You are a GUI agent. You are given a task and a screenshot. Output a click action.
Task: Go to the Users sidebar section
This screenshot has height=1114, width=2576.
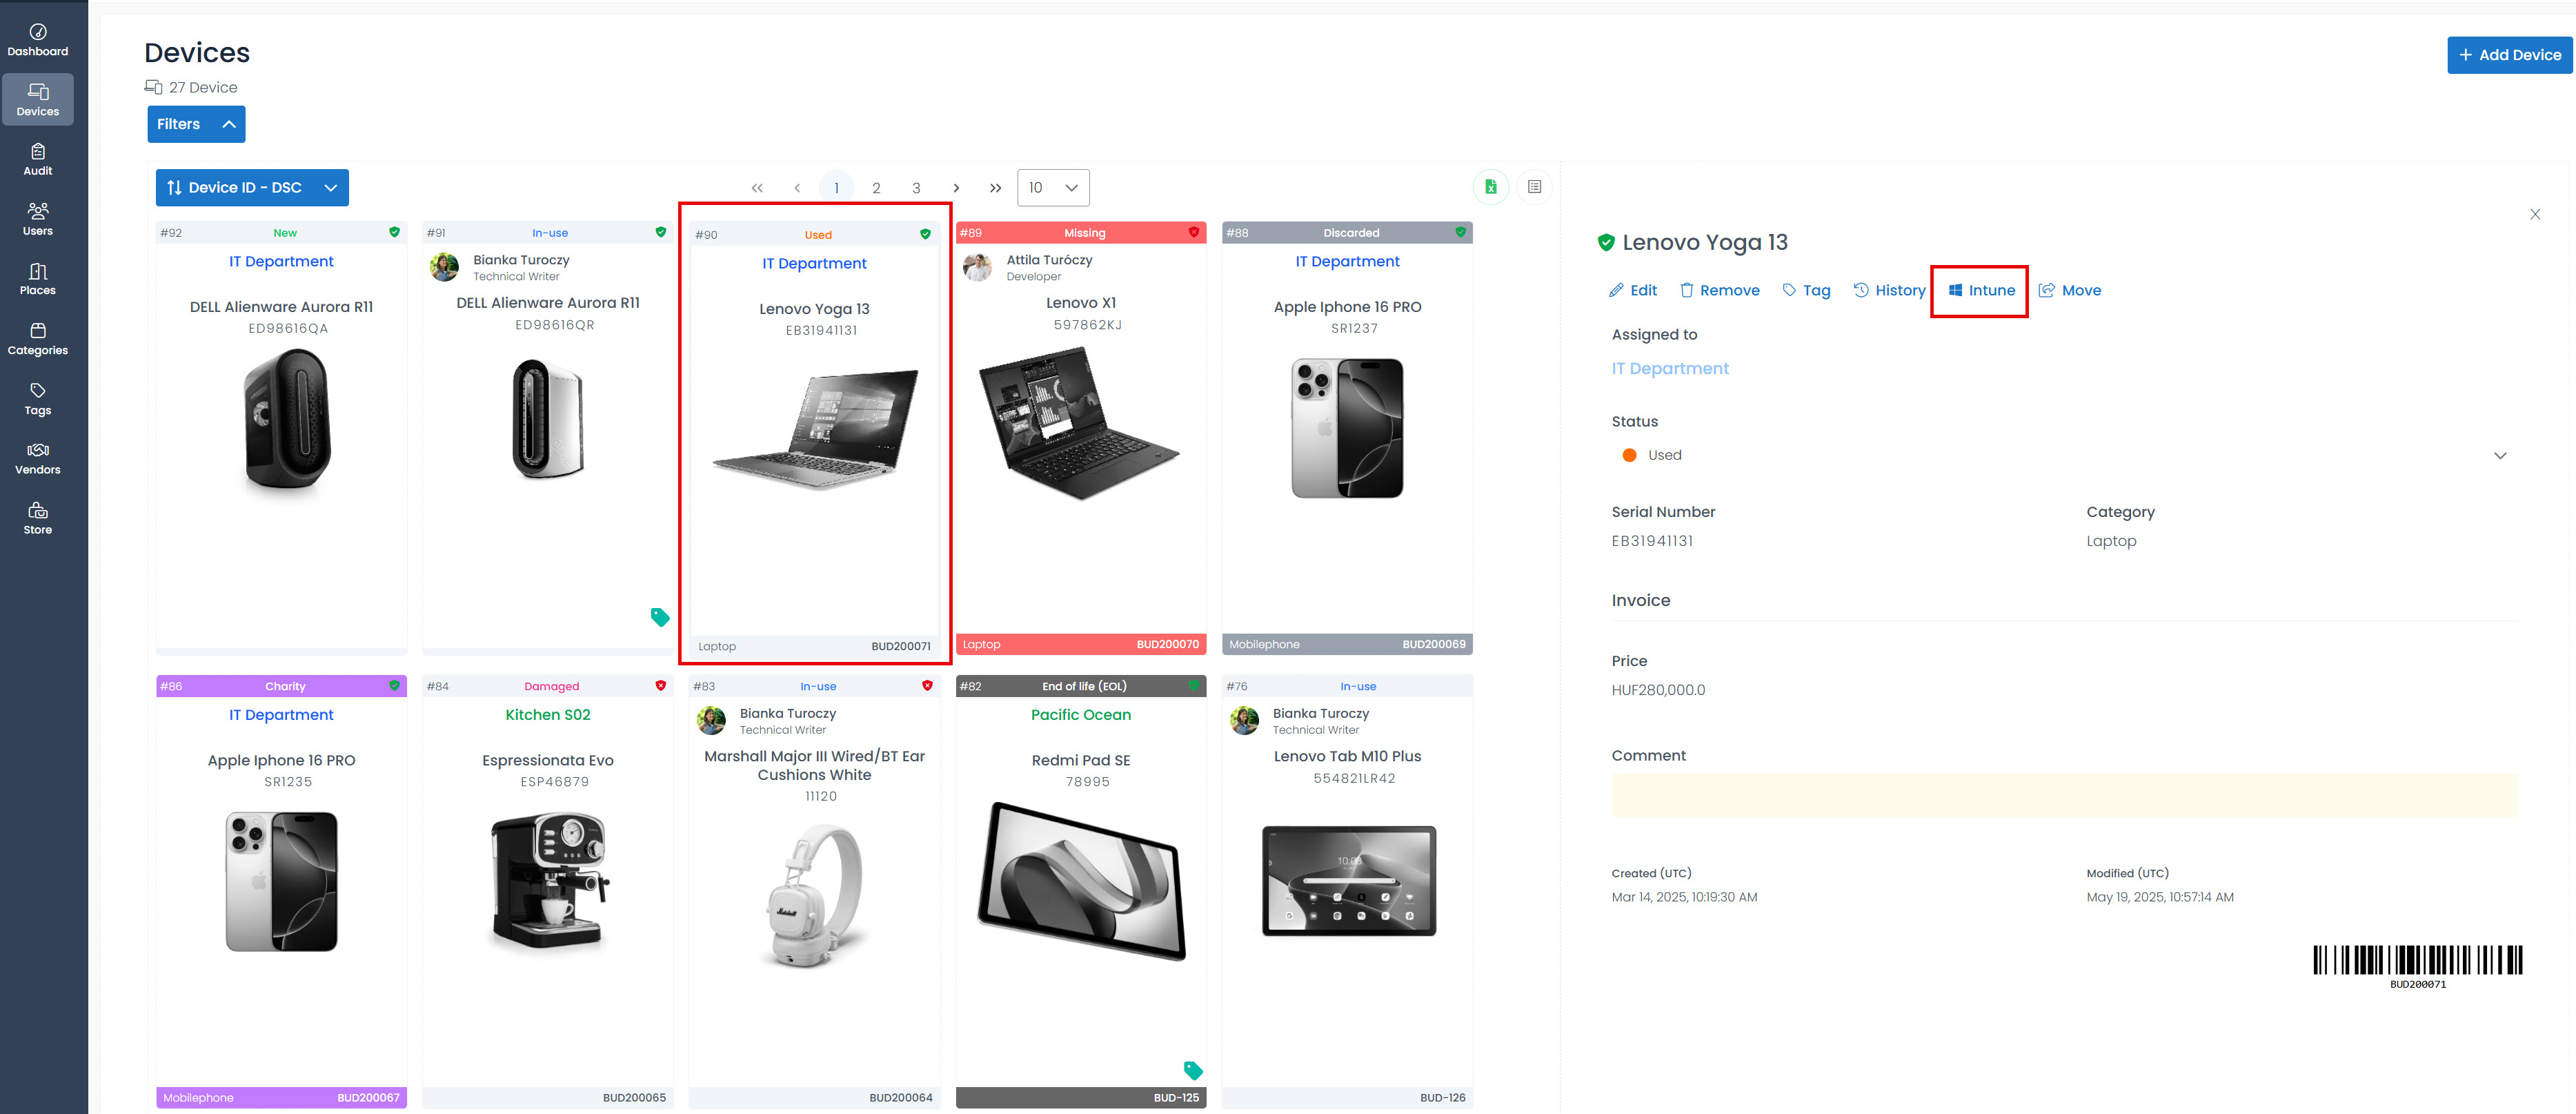pyautogui.click(x=38, y=219)
